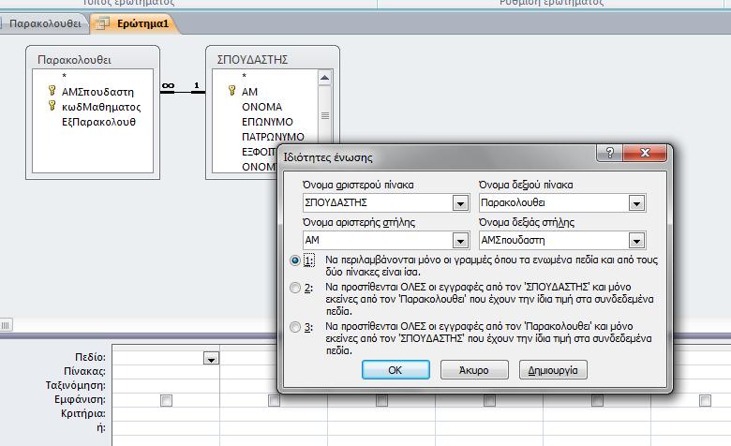Click the key icon beside ΑΜ in ΣΠΟΥΔΑΣΤΗΣ
Viewport: 731px width, 446px height.
tap(231, 90)
